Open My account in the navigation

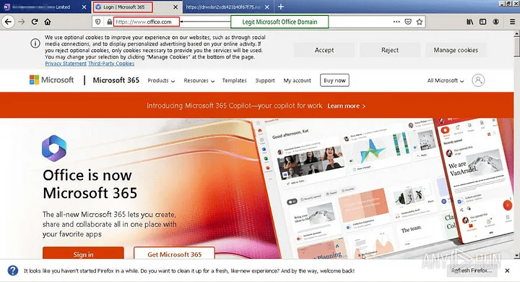point(297,81)
